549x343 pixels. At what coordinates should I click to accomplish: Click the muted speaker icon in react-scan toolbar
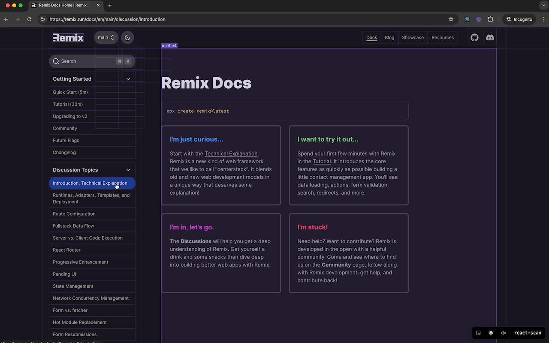pyautogui.click(x=504, y=333)
